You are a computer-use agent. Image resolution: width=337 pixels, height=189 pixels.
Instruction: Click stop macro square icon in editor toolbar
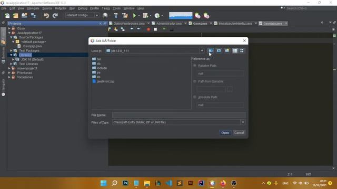[x=155, y=29]
